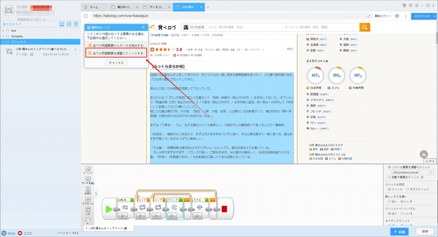The height and width of the screenshot is (237, 438).
Task: Click the red workflow stop block
Action: click(224, 209)
